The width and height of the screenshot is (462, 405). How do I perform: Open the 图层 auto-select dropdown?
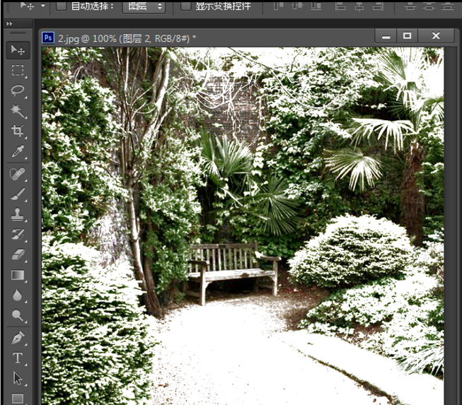click(x=144, y=6)
